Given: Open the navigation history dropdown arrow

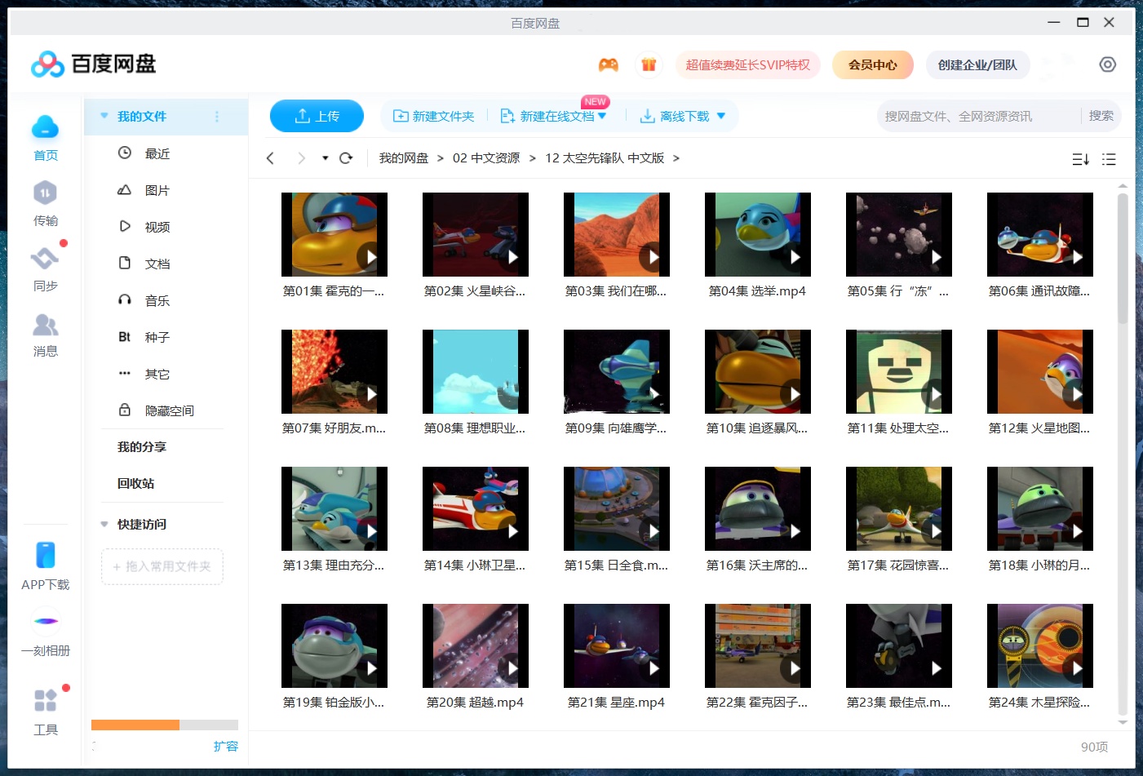Looking at the screenshot, I should click(x=325, y=158).
